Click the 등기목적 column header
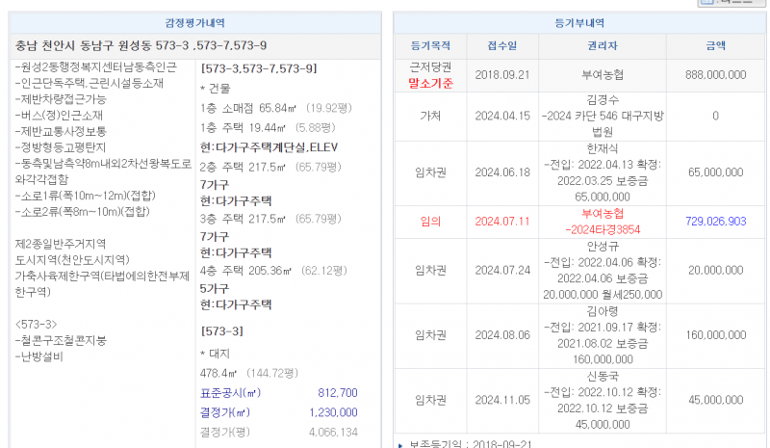 pyautogui.click(x=431, y=45)
